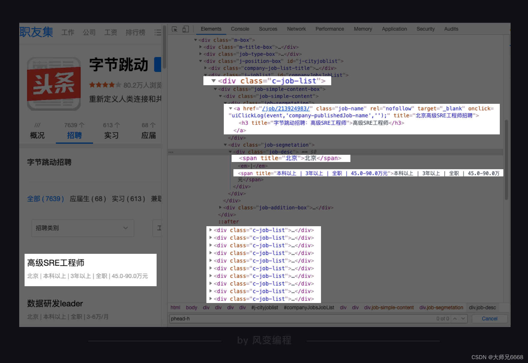Go to previous search result arrow
Image resolution: width=528 pixels, height=363 pixels.
point(455,319)
